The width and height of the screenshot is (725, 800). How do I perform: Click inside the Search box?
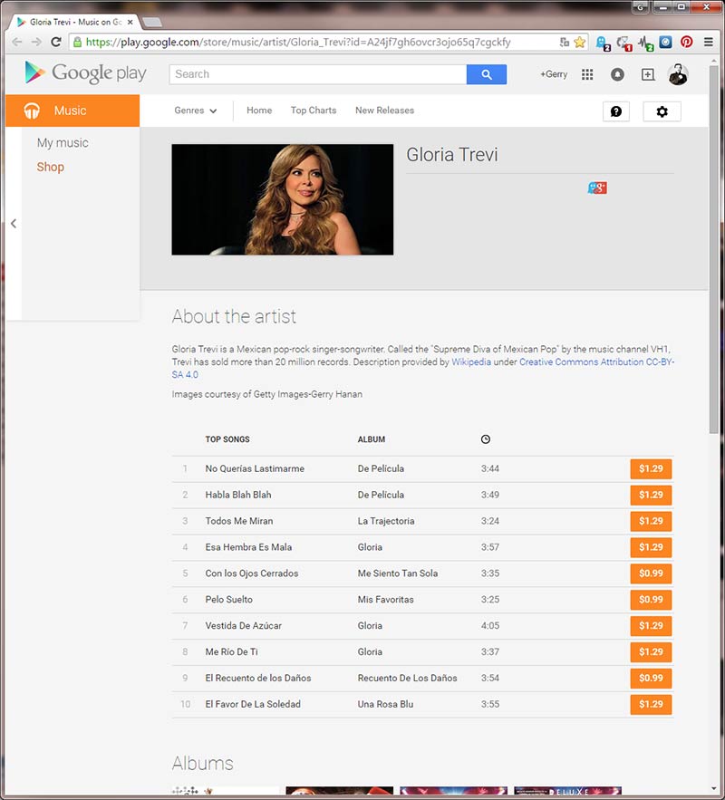point(318,74)
